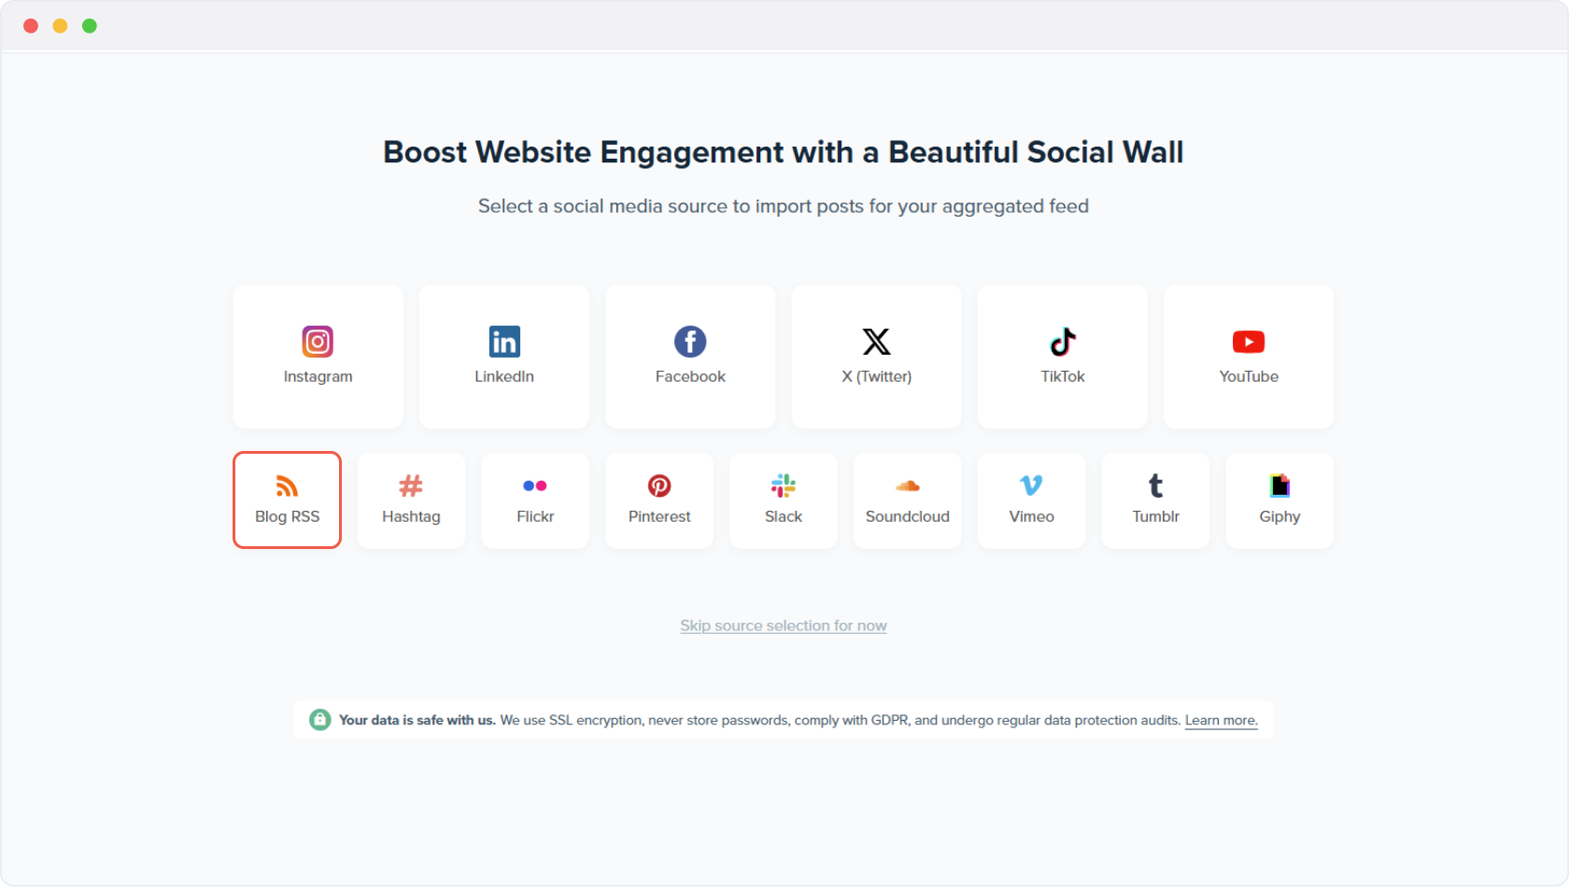Select the Slack source icon
This screenshot has height=887, width=1569.
click(x=784, y=486)
